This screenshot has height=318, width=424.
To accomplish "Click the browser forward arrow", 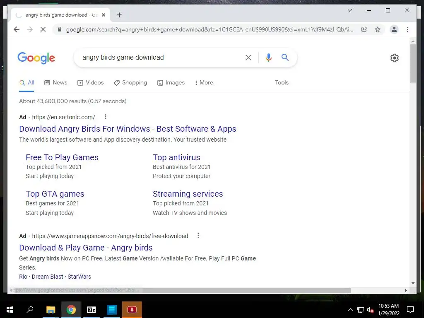I will coord(30,29).
